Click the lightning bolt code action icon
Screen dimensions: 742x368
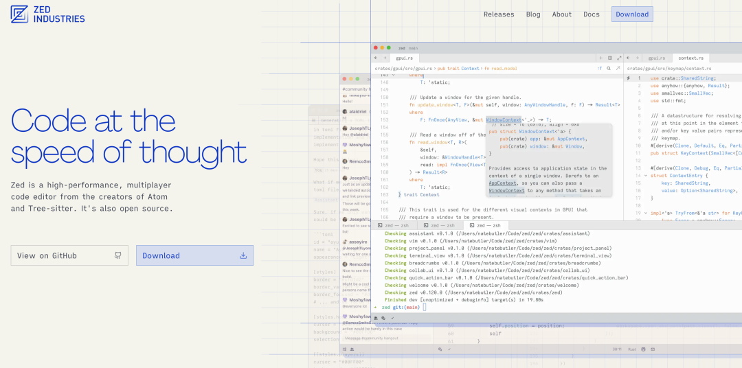click(x=629, y=78)
